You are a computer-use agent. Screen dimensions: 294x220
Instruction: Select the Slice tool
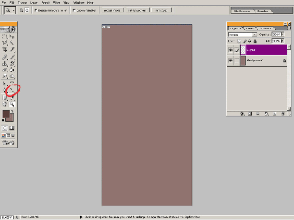point(12,49)
